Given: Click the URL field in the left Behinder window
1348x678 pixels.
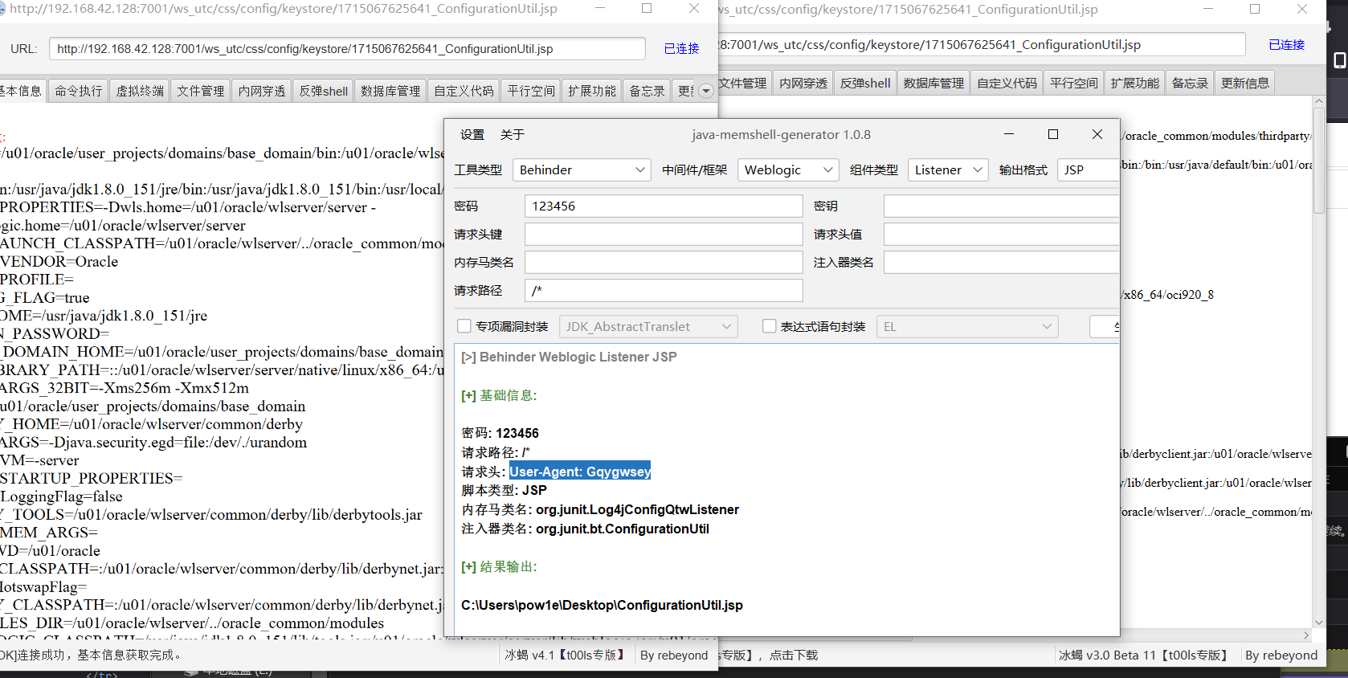Looking at the screenshot, I should tap(347, 48).
